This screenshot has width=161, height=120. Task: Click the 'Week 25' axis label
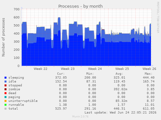coord(122,69)
